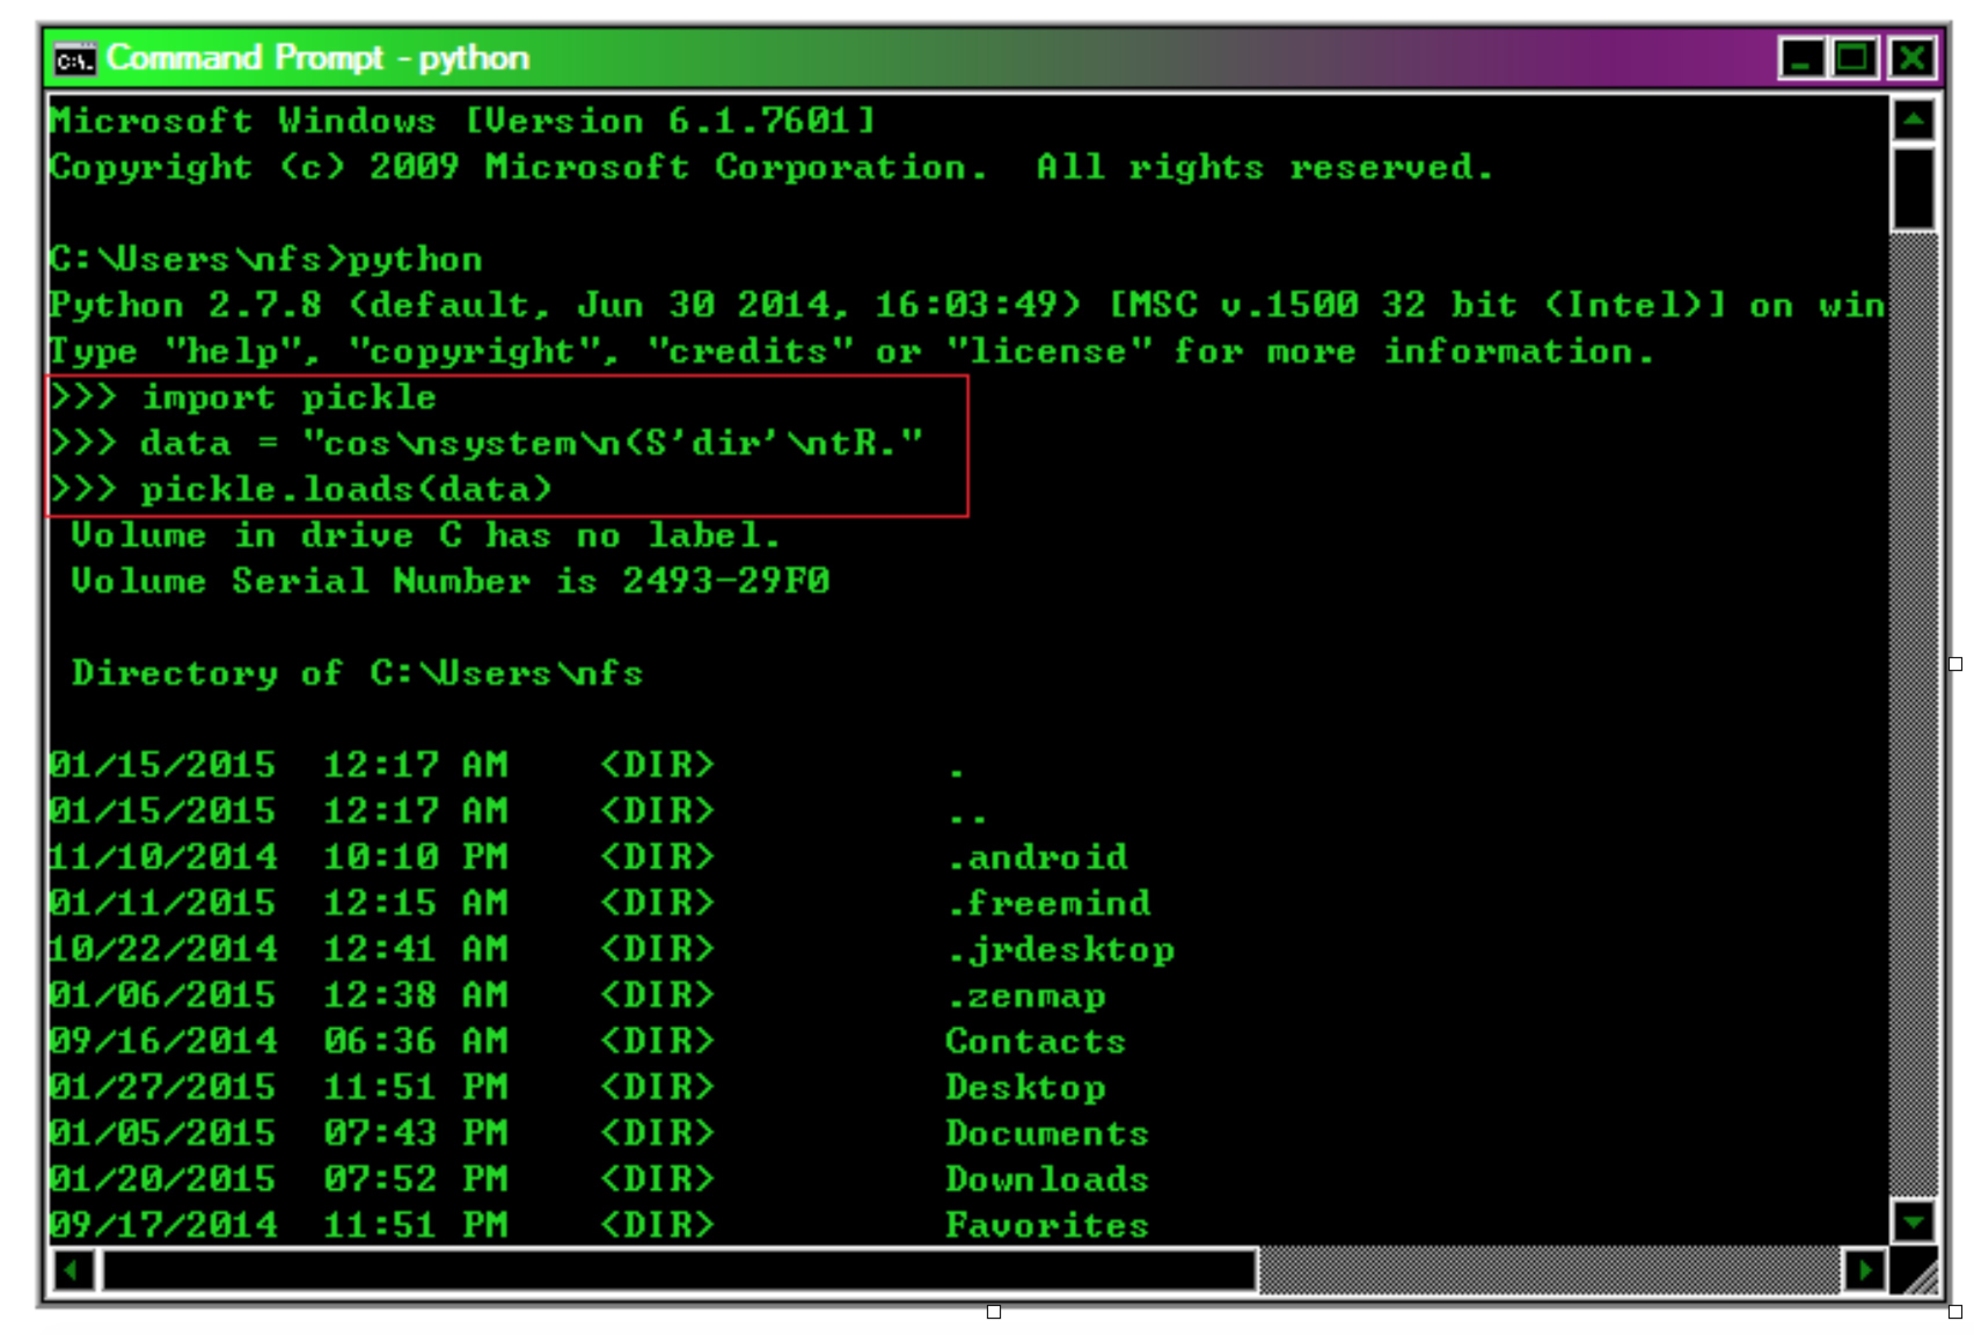Screen dimensions: 1974x1335
Task: Click the '07:43 PM' time of Documents row
Action: click(x=415, y=1133)
